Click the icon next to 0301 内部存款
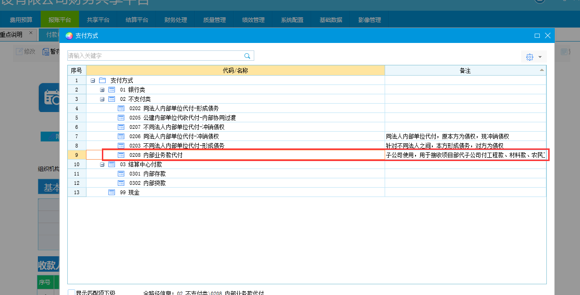The height and width of the screenshot is (295, 580). coord(121,174)
